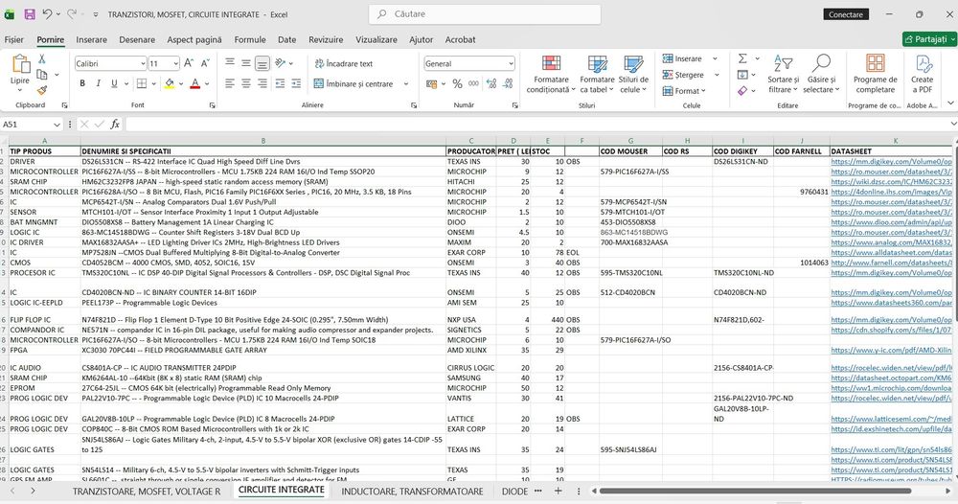
Task: Select the Format Painter brush
Action: [41, 90]
